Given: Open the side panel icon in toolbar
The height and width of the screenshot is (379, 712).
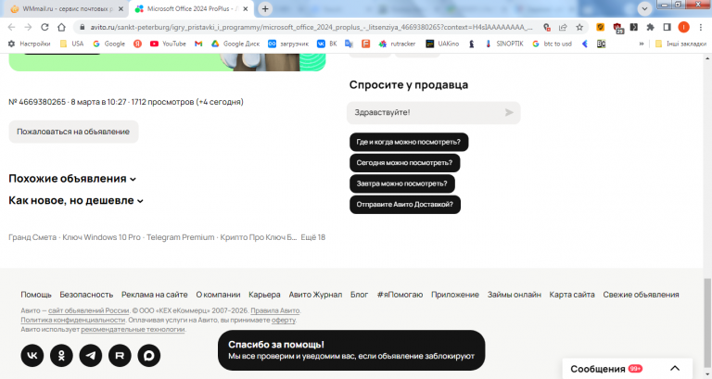Looking at the screenshot, I should (667, 27).
